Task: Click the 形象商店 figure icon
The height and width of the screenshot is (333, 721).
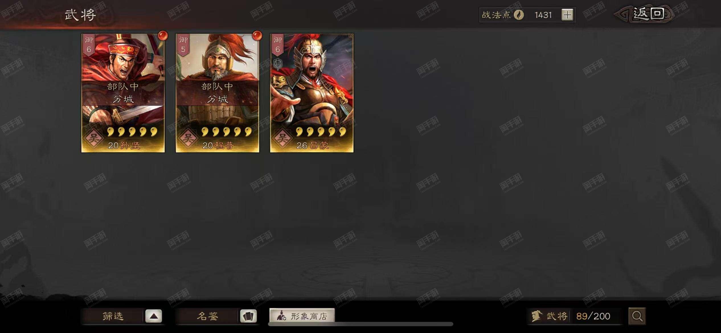Action: pyautogui.click(x=281, y=316)
